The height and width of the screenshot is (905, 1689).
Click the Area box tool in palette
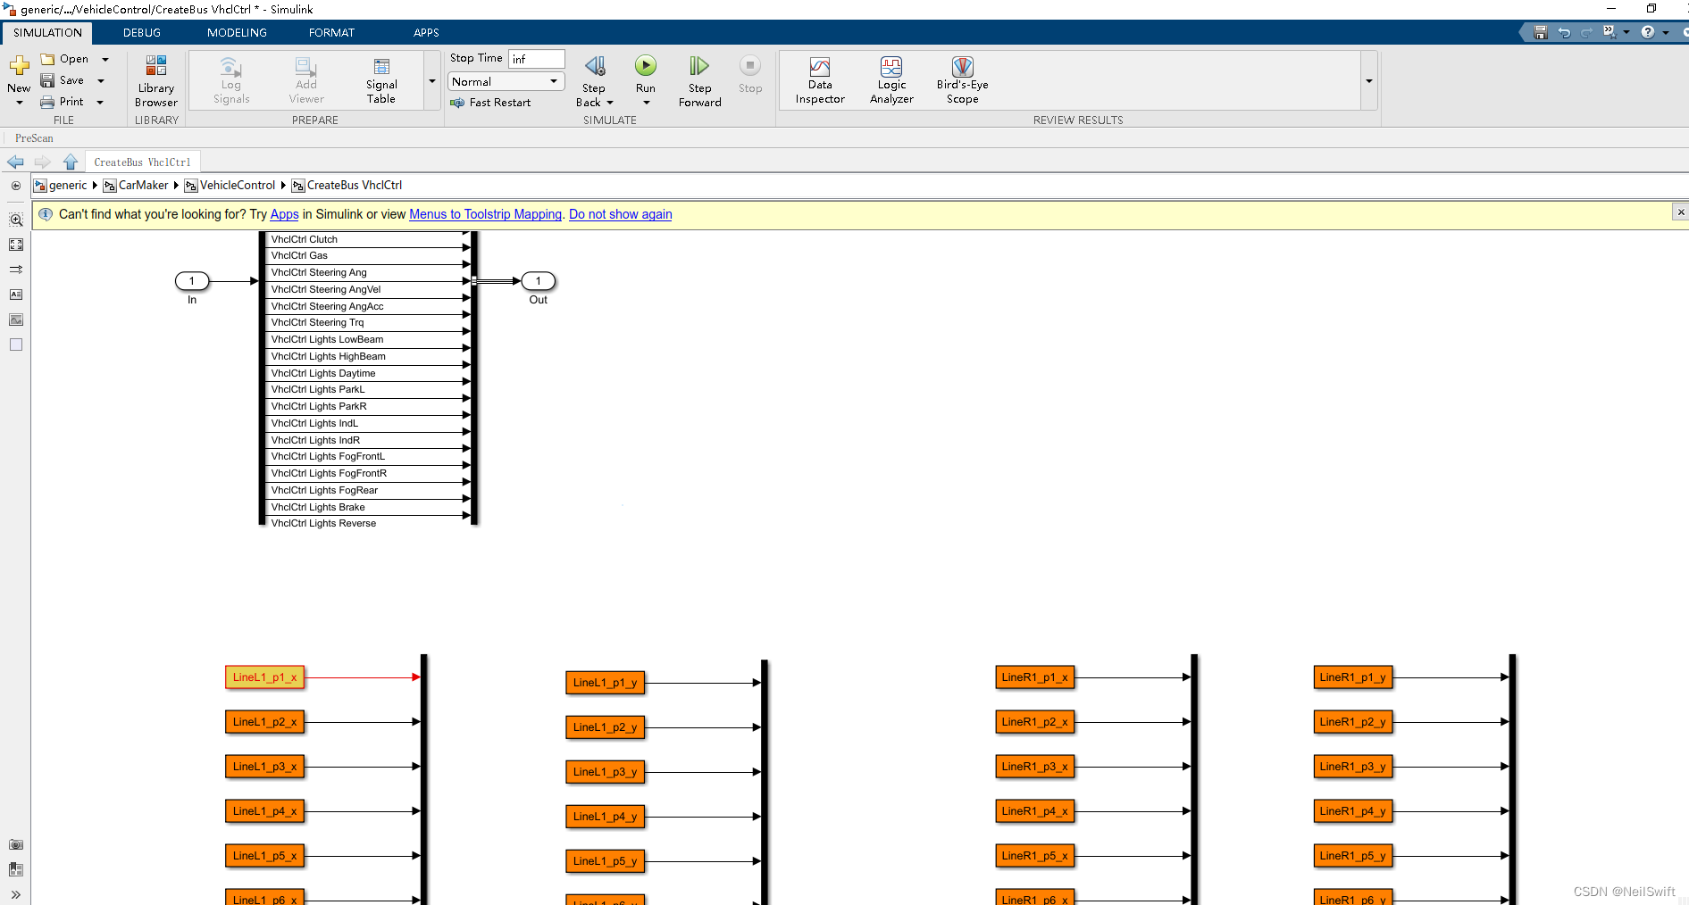click(x=16, y=345)
